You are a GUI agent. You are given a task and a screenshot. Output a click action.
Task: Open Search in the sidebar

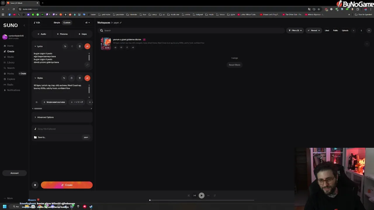(9, 68)
